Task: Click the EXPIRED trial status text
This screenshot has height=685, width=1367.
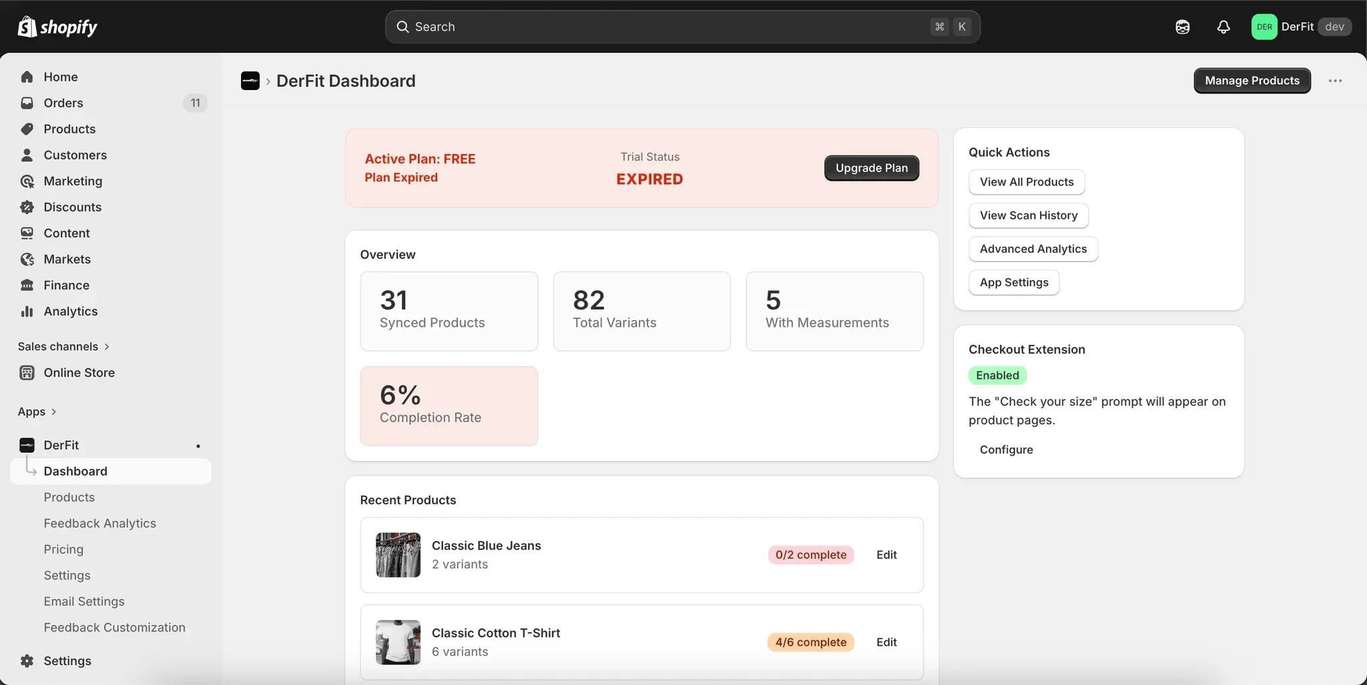Action: (649, 179)
